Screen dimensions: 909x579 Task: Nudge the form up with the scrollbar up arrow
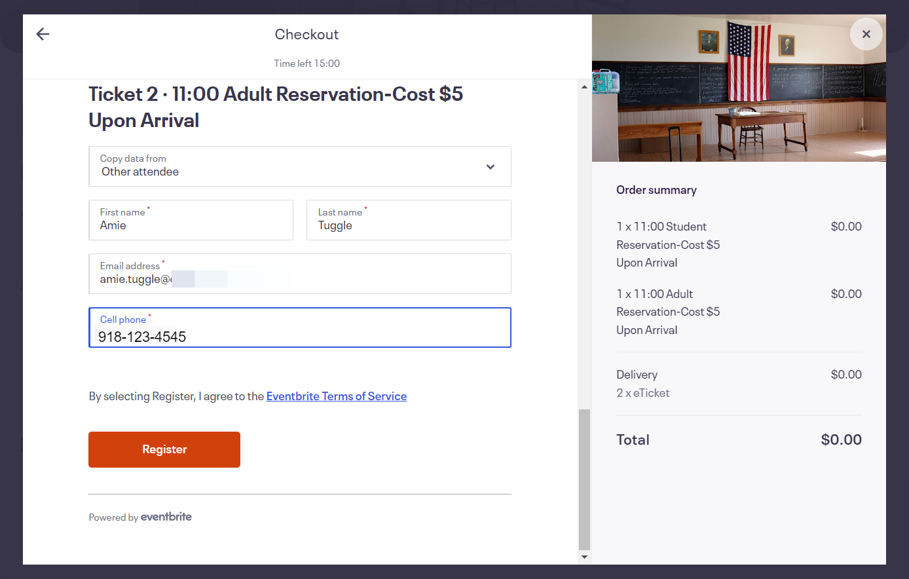coord(584,86)
